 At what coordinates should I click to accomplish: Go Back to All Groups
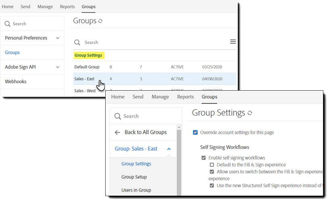[x=146, y=132]
